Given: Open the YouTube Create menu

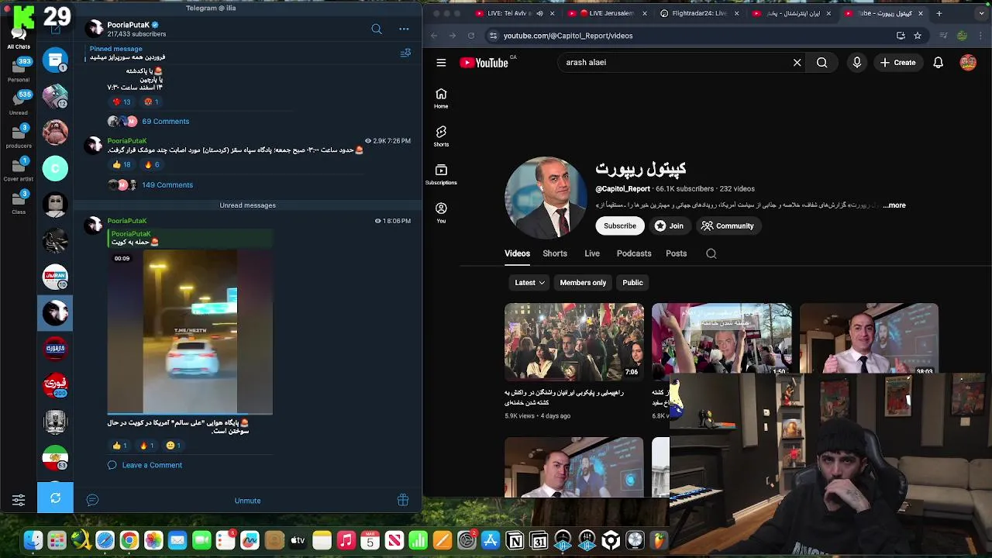Looking at the screenshot, I should 897,63.
